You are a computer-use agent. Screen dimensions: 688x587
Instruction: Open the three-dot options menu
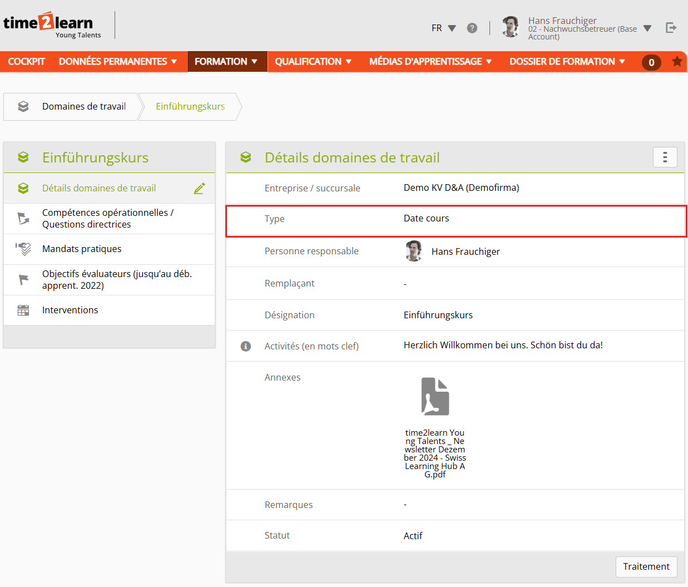pos(665,157)
